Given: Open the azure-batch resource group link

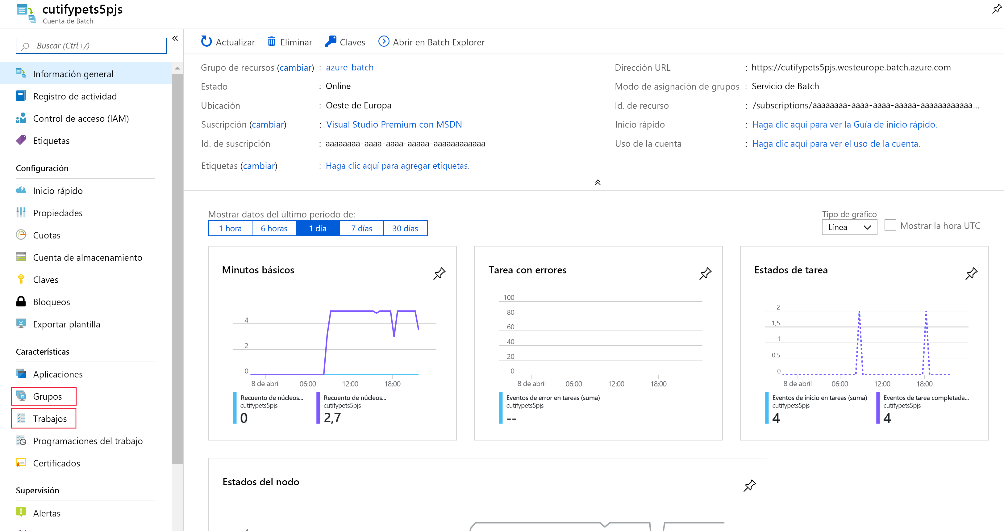Looking at the screenshot, I should coord(350,67).
